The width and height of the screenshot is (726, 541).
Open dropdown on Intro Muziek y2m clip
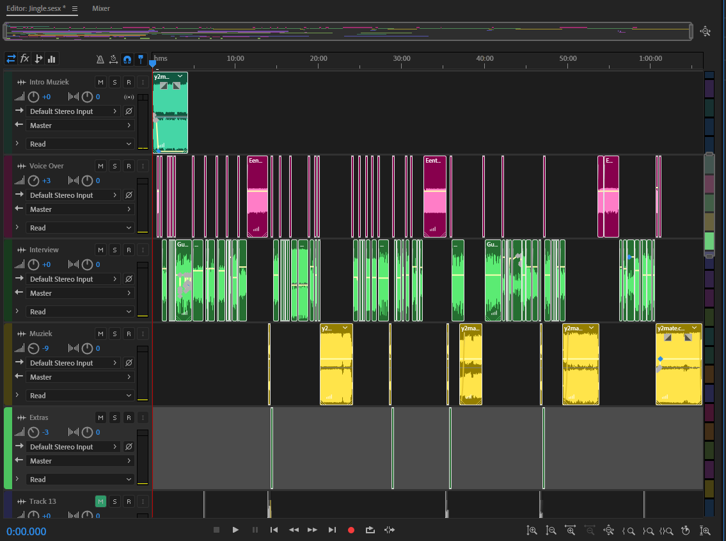click(180, 76)
